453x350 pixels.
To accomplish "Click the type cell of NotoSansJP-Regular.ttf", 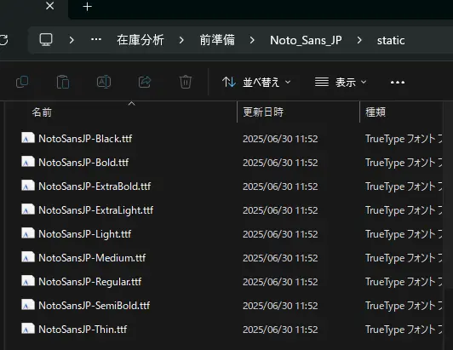I will click(x=404, y=282).
